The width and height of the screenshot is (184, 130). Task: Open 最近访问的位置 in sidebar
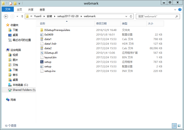[22, 40]
